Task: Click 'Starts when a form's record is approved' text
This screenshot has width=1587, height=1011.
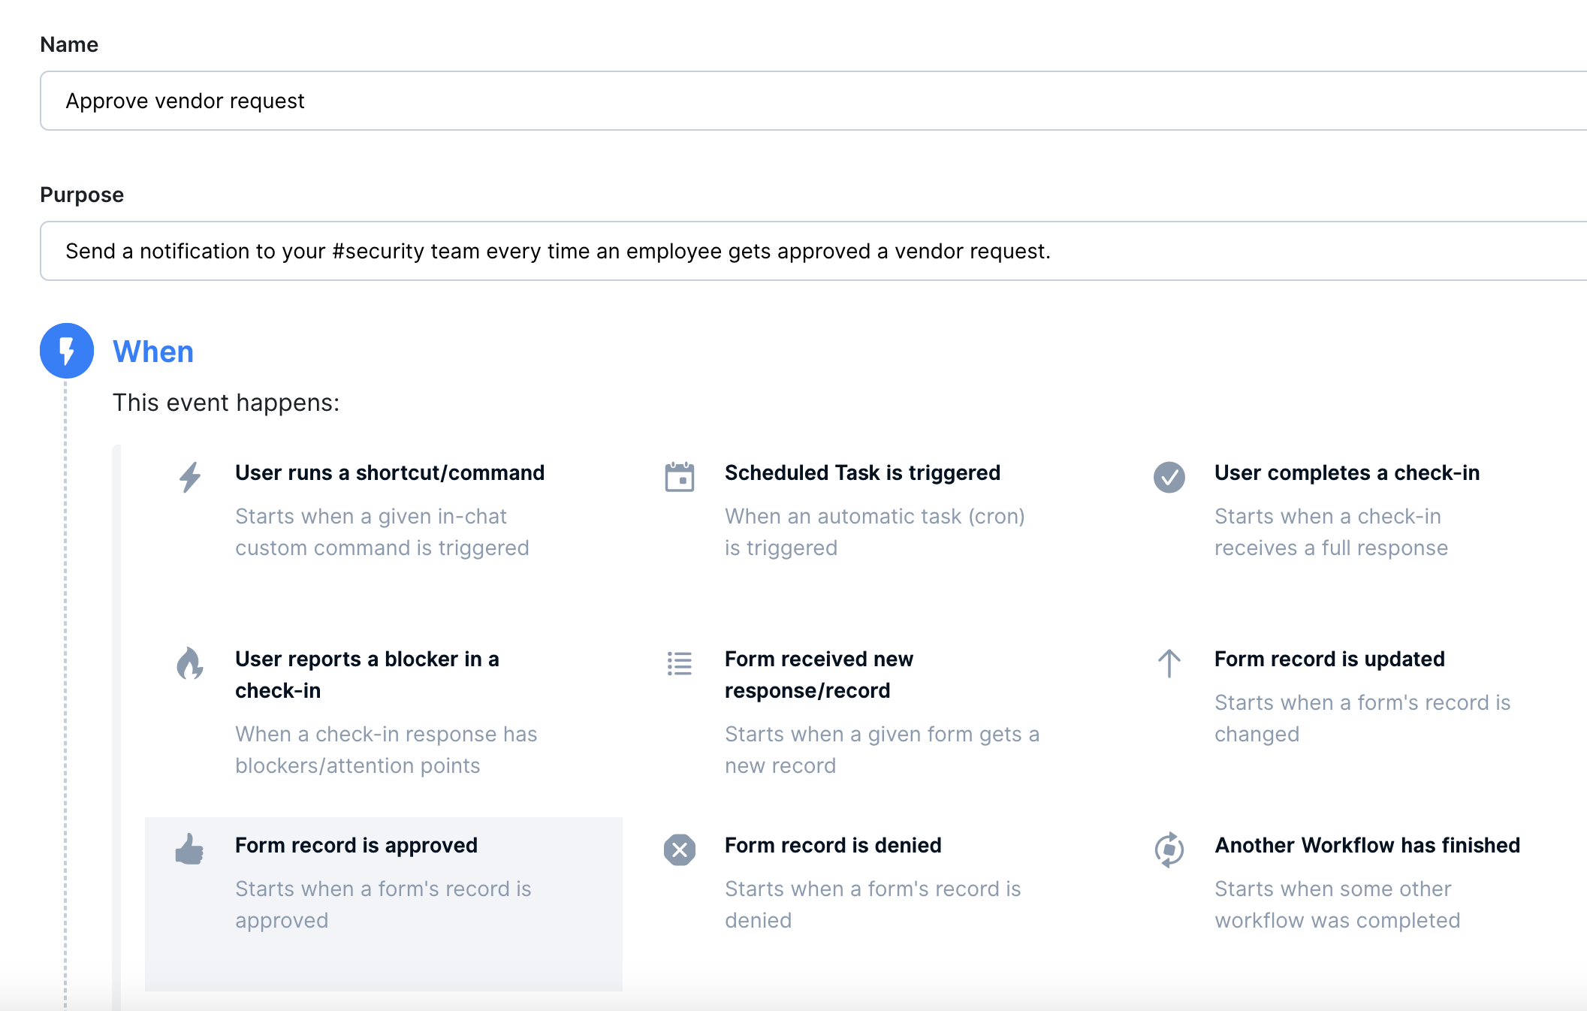Action: 383,904
